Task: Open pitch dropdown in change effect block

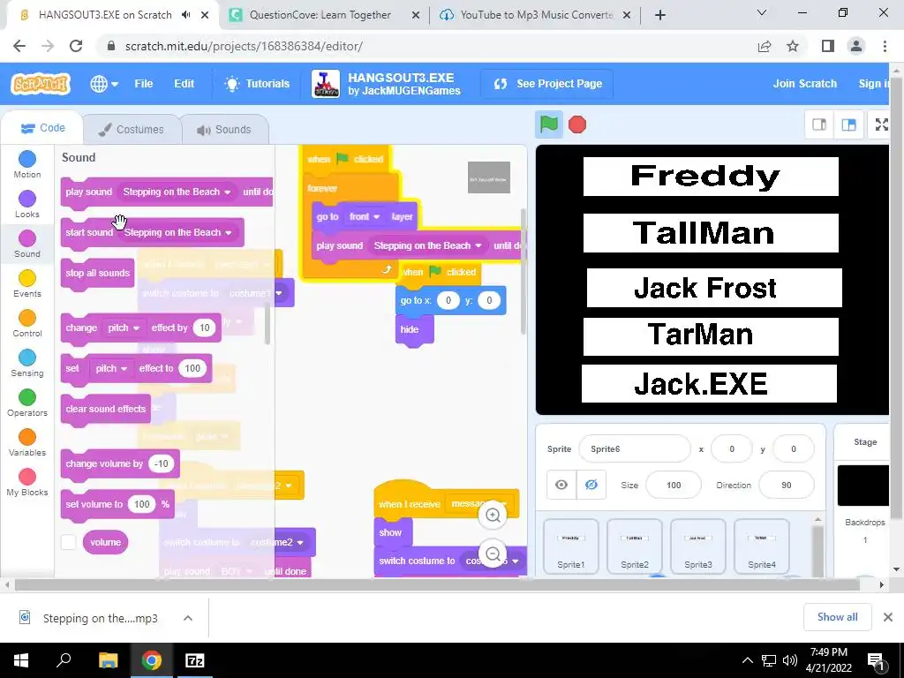Action: pos(124,328)
